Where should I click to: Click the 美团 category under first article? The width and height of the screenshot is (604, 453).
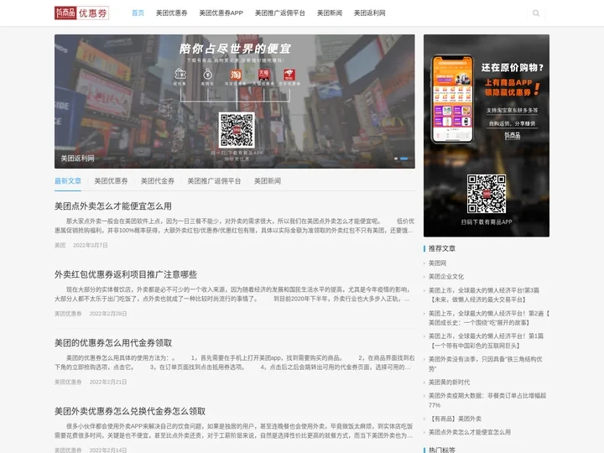point(60,245)
